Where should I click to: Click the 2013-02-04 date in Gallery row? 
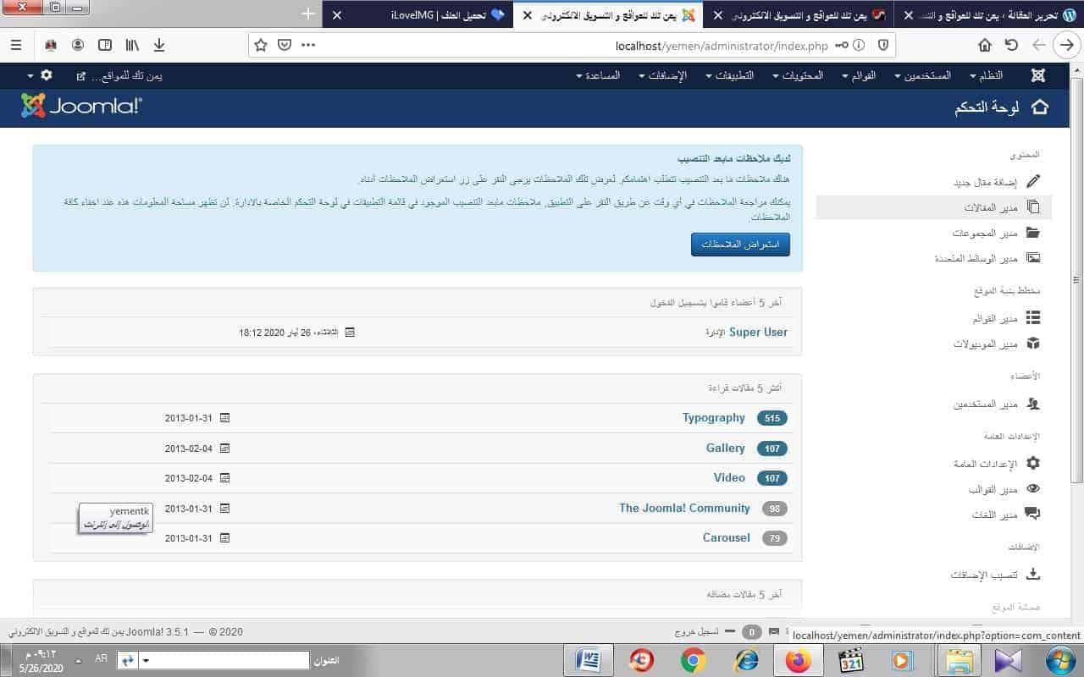pyautogui.click(x=189, y=448)
